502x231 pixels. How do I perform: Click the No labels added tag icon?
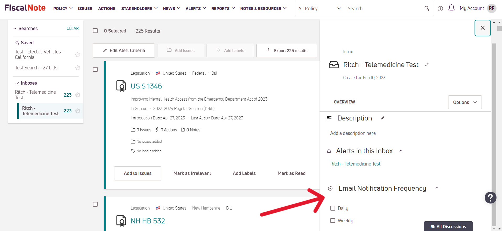coord(133,151)
